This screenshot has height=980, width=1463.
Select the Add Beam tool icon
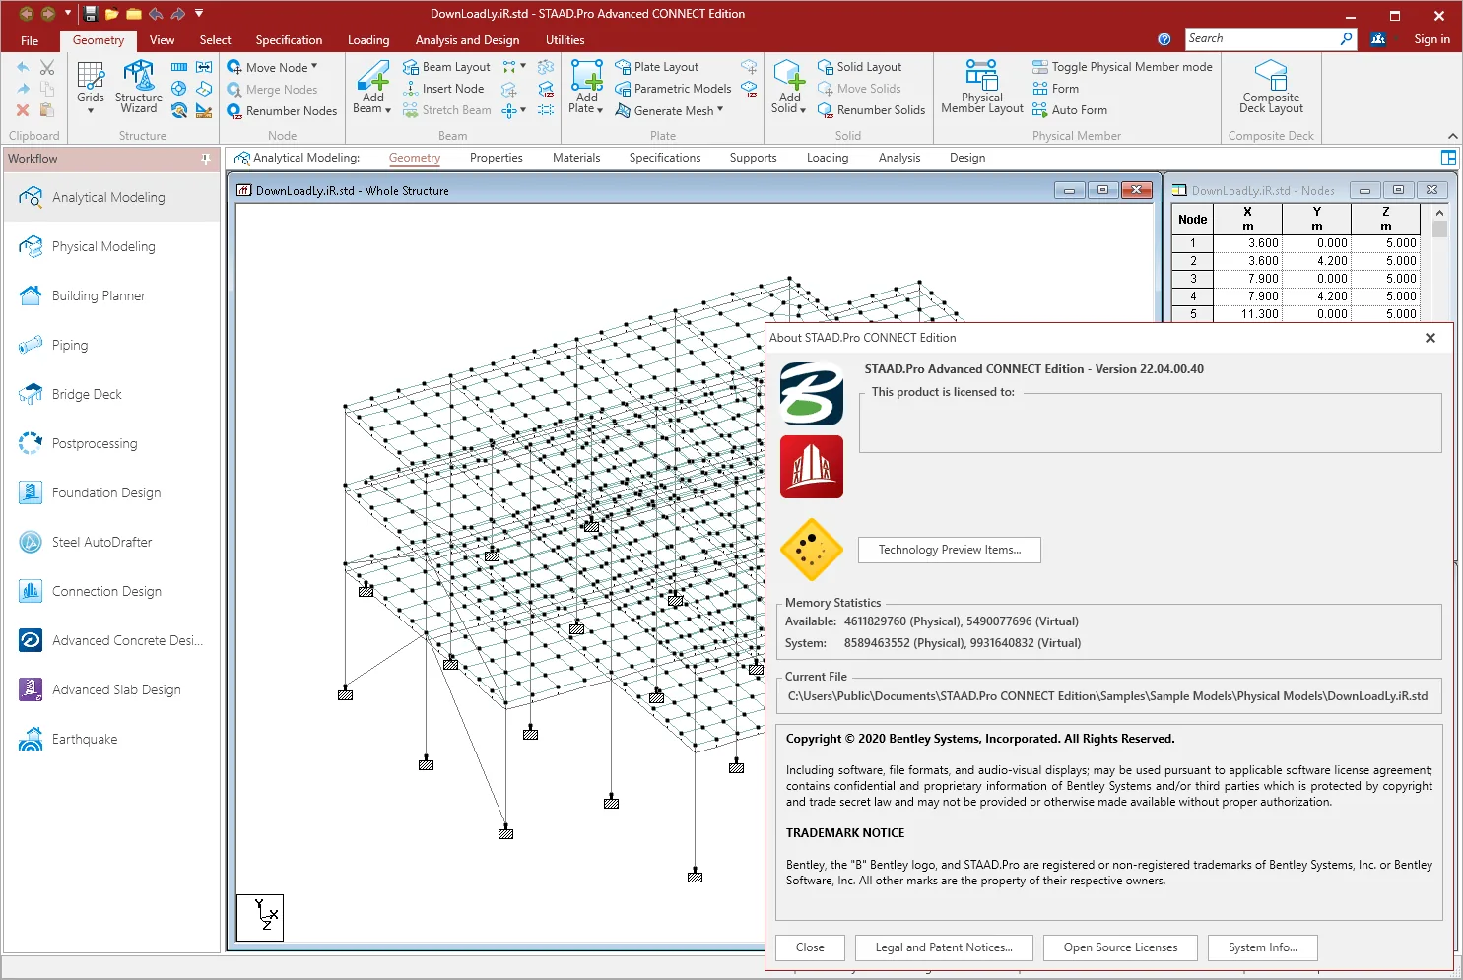[x=372, y=77]
